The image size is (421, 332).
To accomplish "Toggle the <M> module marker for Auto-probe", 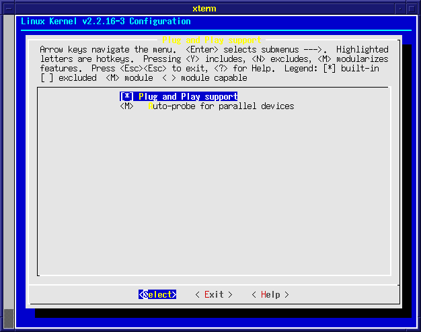I will tap(126, 106).
